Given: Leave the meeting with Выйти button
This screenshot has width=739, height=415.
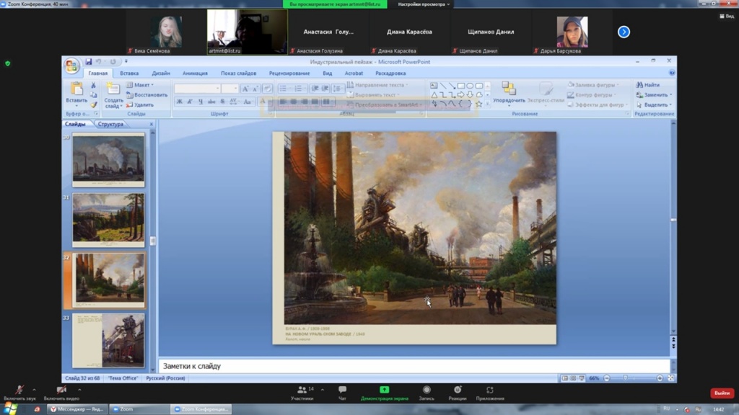Looking at the screenshot, I should coord(721,393).
